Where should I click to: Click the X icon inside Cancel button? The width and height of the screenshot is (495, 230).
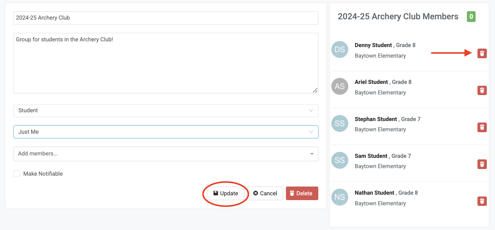click(x=256, y=193)
